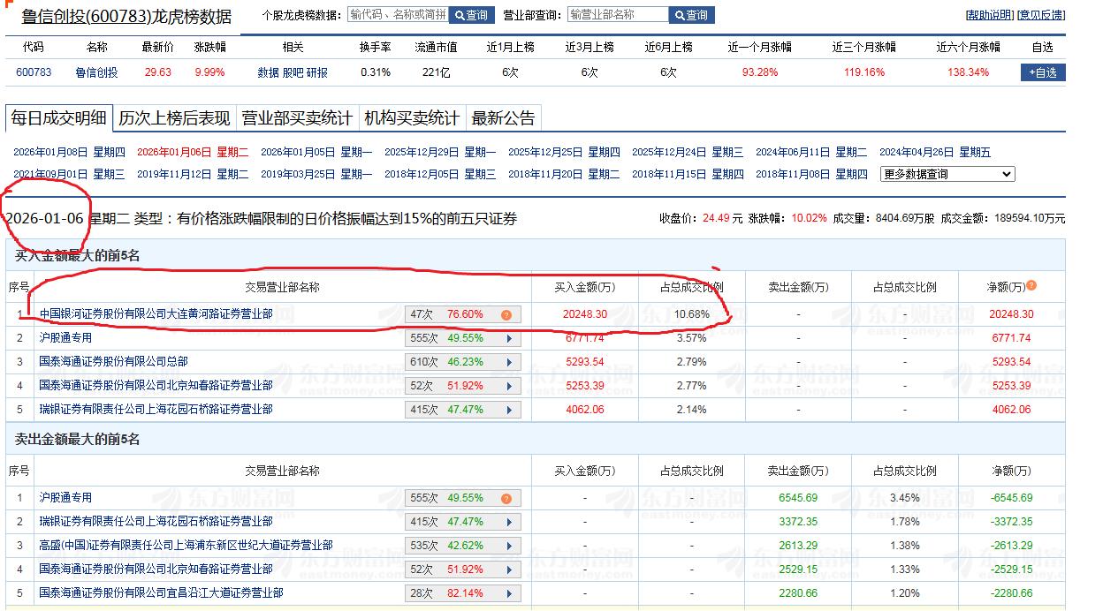The width and height of the screenshot is (1103, 611).
Task: Select date 2018年12月05日 星期三
Action: pos(440,174)
